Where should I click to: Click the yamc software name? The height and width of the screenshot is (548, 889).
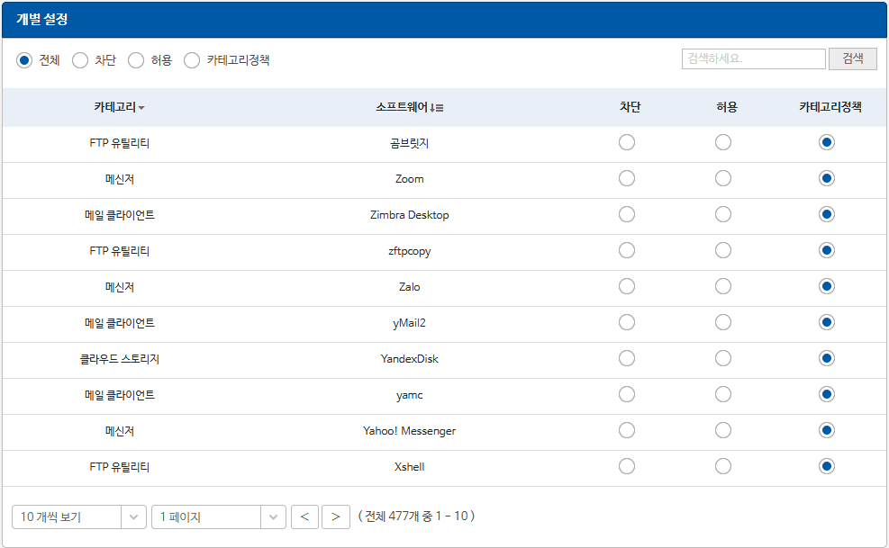coord(409,395)
